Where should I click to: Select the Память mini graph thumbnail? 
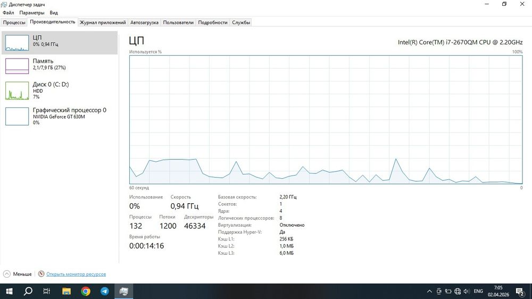(x=17, y=66)
